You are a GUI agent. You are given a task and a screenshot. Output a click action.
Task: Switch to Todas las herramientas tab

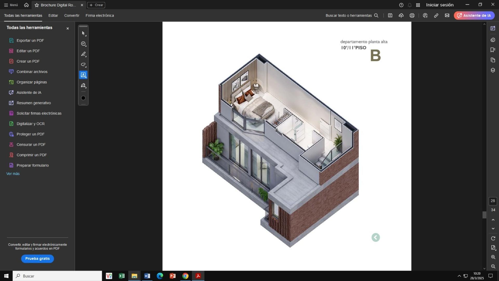(23, 15)
